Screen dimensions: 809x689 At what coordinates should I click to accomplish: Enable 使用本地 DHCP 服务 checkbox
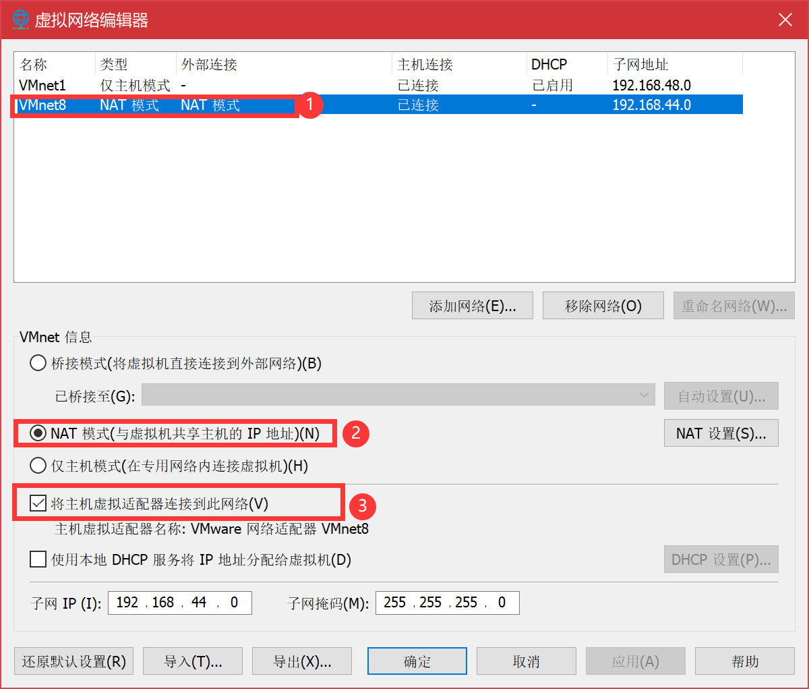[x=38, y=559]
